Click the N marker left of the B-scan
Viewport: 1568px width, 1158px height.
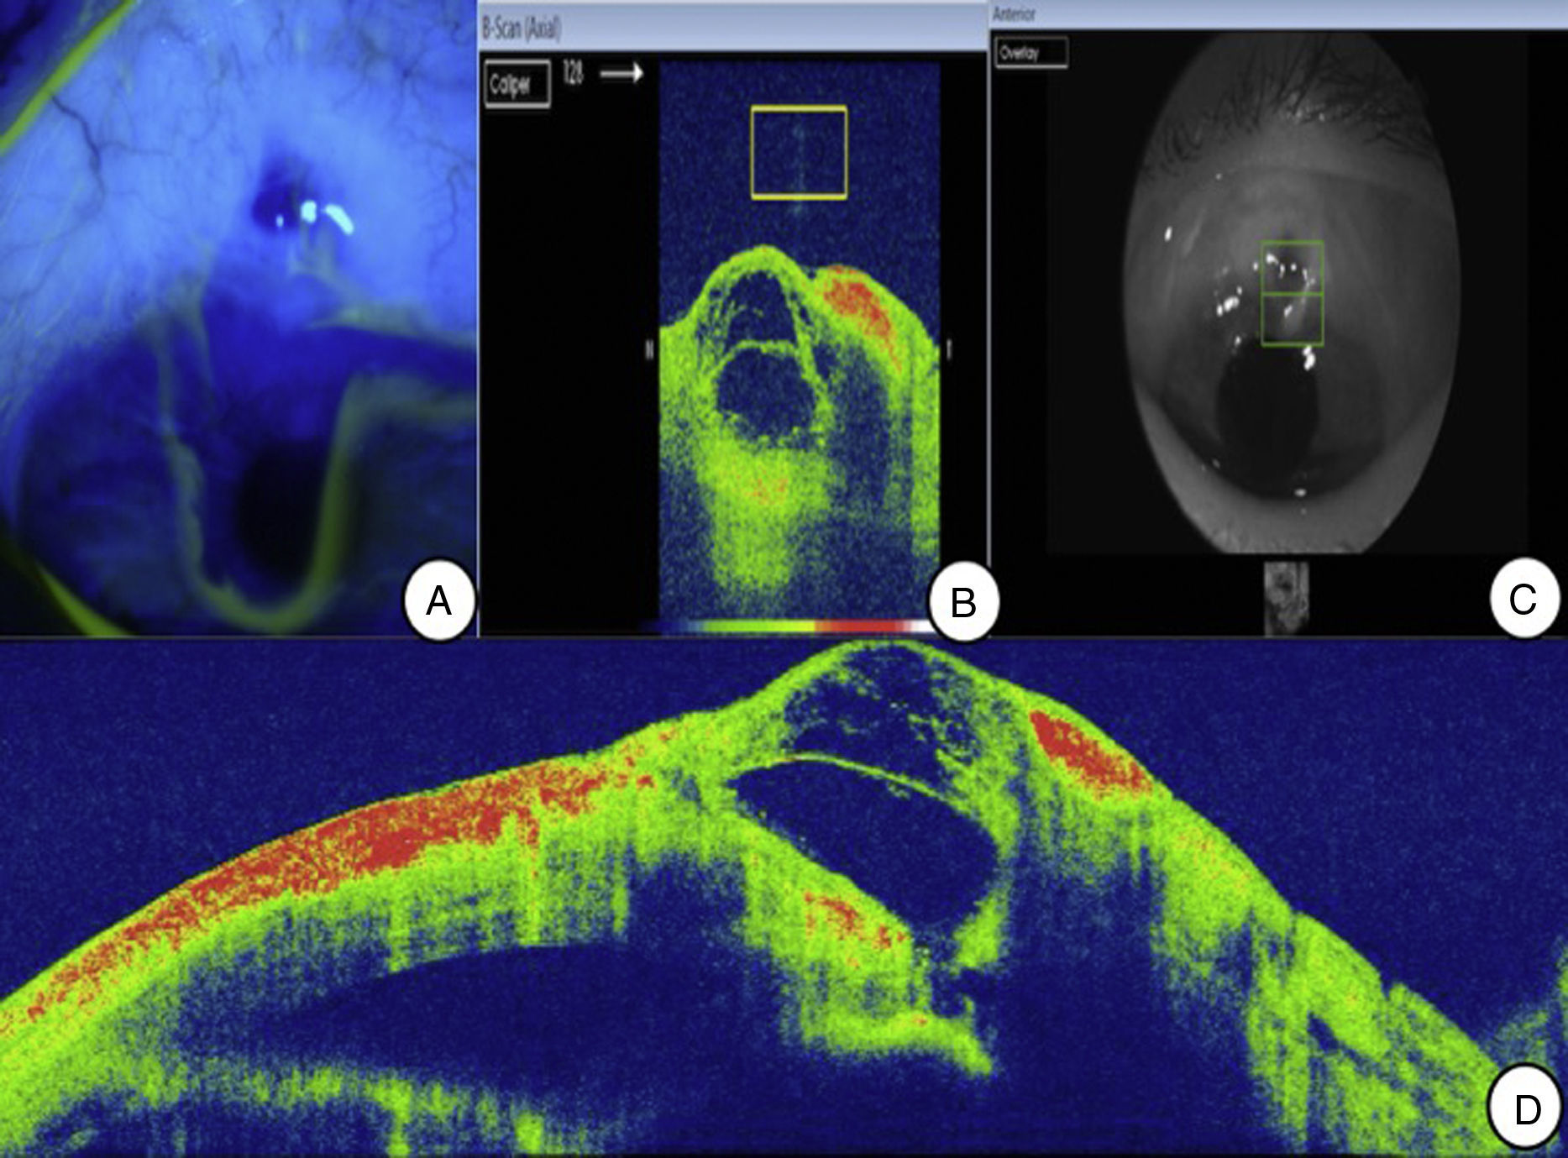point(649,350)
